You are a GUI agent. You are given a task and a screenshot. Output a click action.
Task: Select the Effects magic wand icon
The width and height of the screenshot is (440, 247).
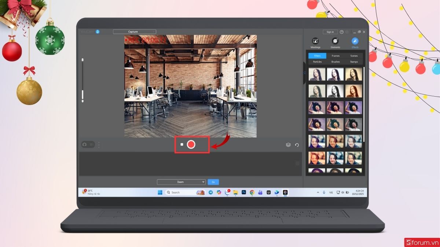[355, 41]
